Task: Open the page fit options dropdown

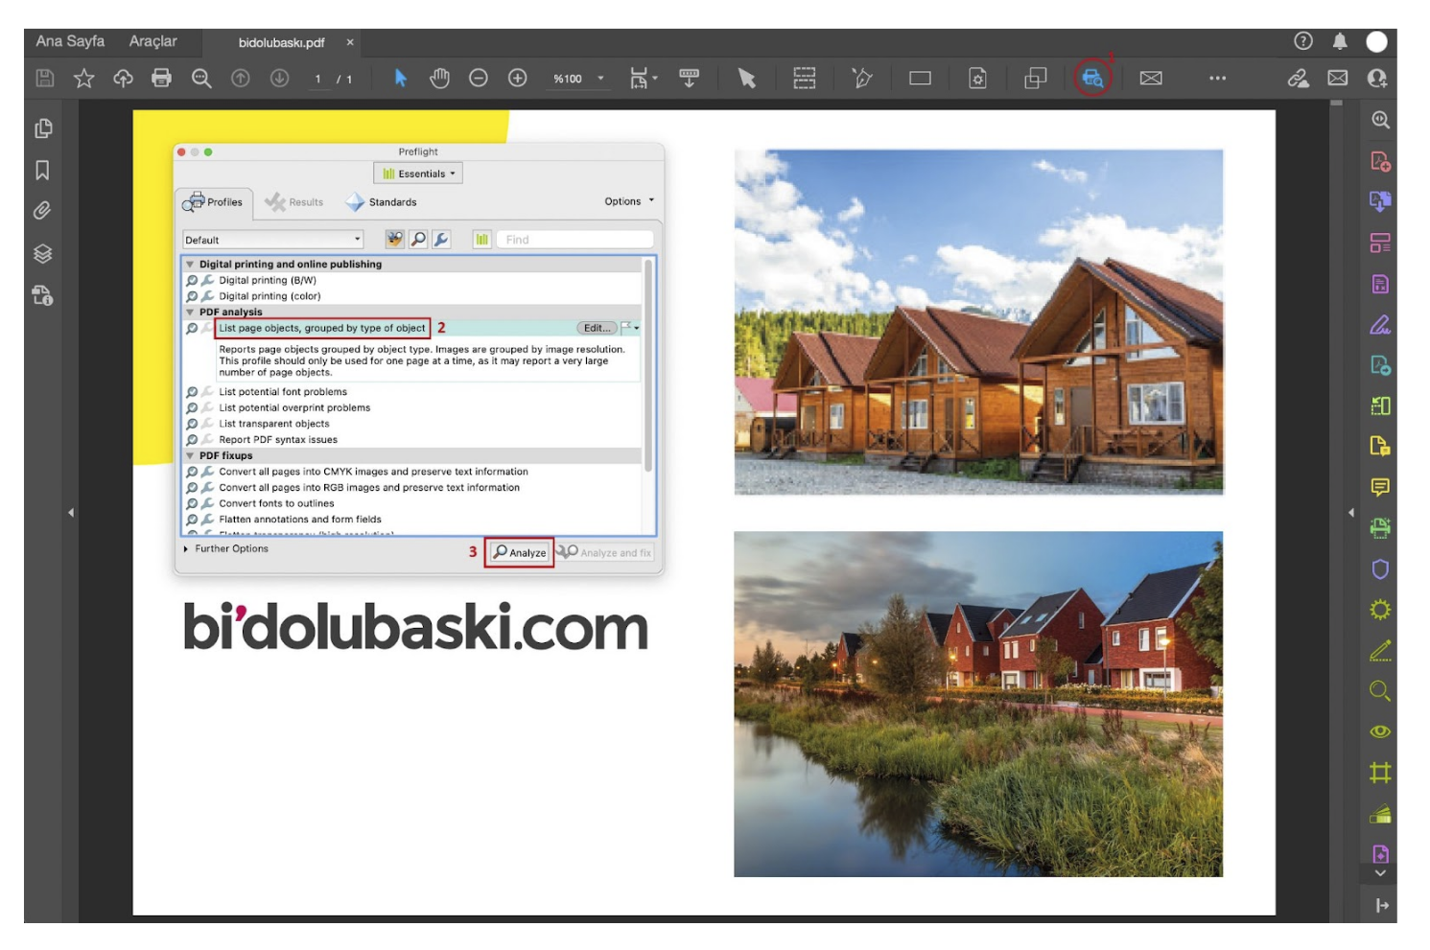Action: click(644, 79)
